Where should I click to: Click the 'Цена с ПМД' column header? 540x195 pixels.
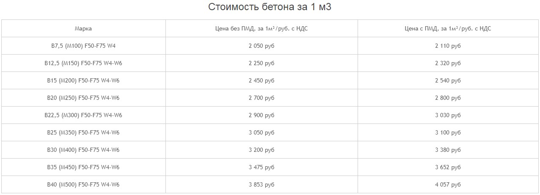(448, 28)
